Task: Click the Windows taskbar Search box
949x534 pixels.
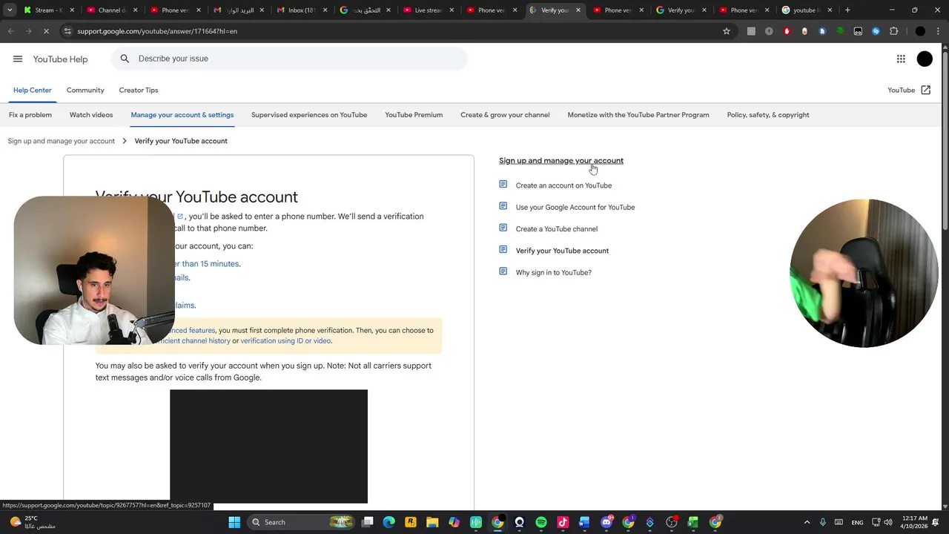Action: click(300, 522)
